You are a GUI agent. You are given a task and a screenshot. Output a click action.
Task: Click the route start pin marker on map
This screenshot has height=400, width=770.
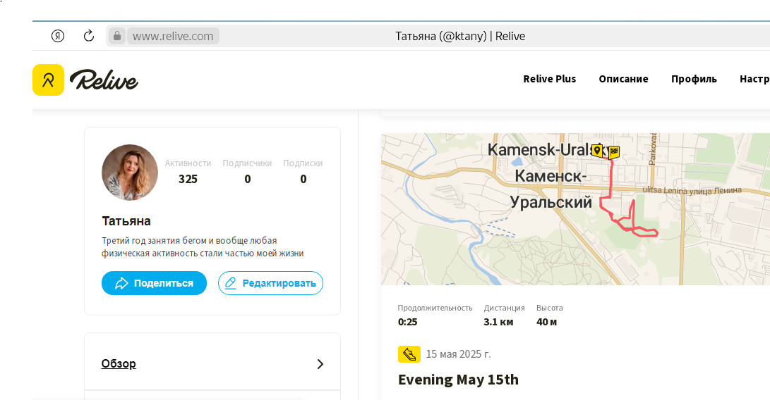click(x=596, y=151)
